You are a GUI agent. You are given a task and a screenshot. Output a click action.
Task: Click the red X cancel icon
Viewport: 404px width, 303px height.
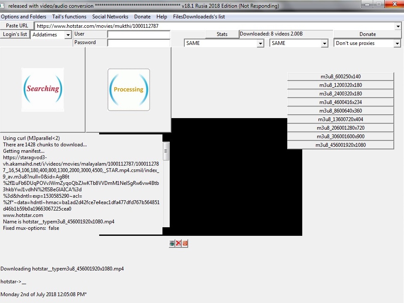click(178, 244)
